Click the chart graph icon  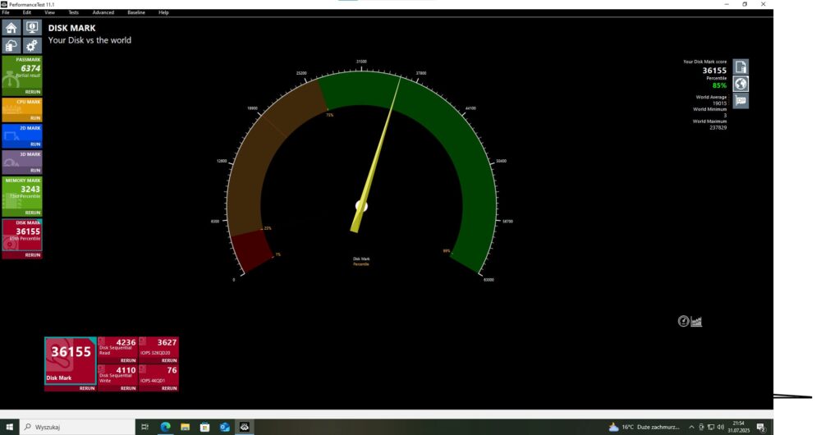tap(696, 322)
